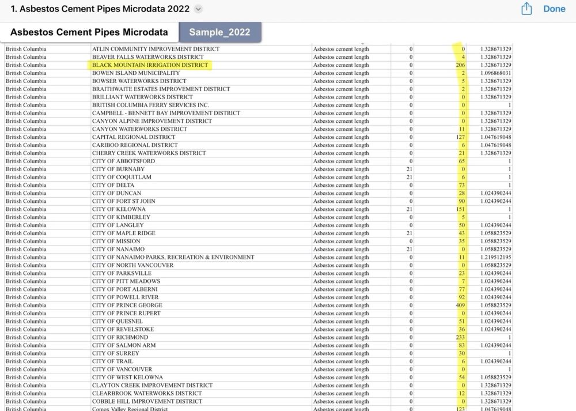Image resolution: width=576 pixels, height=411 pixels.
Task: Select CITY OF VANCOUVER cell
Action: 201,369
